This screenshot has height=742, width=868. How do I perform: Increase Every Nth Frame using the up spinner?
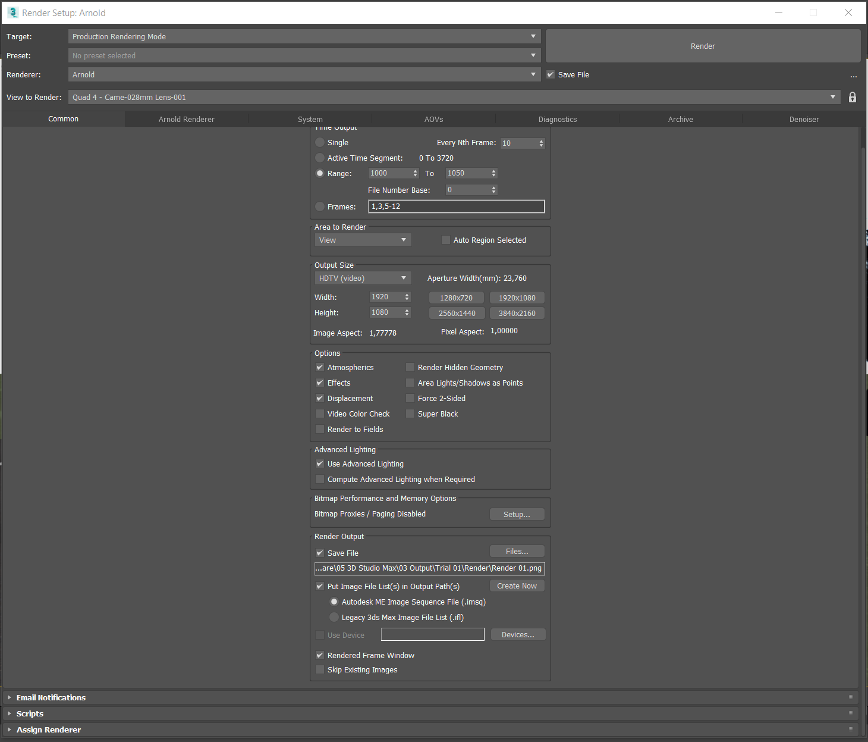click(x=540, y=140)
